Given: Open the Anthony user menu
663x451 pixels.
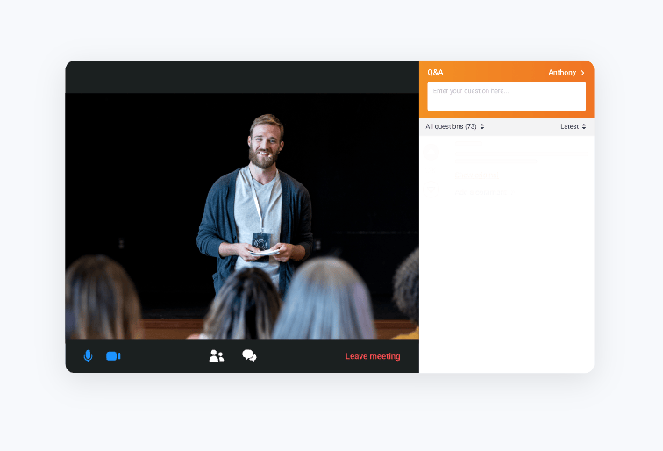Looking at the screenshot, I should point(562,72).
